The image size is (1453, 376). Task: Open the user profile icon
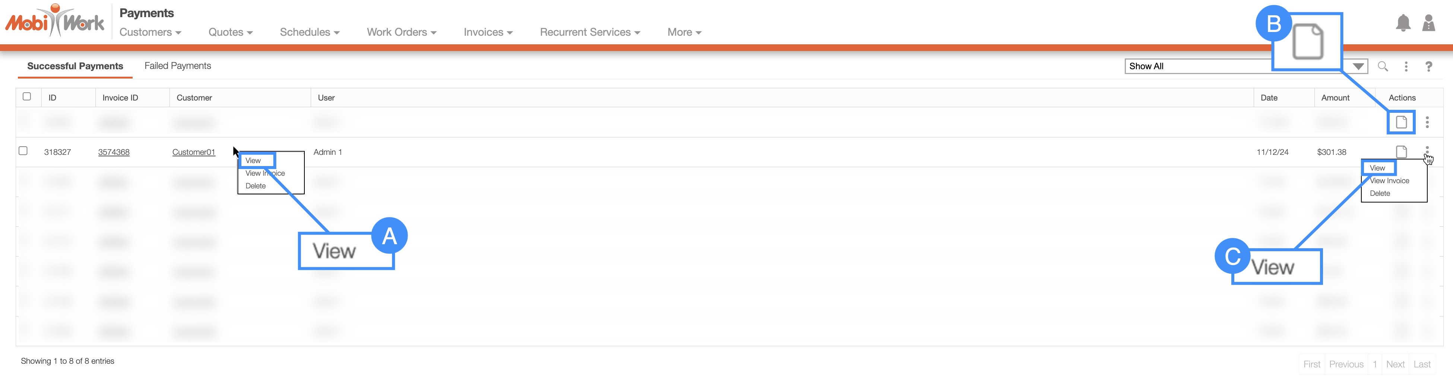coord(1428,24)
